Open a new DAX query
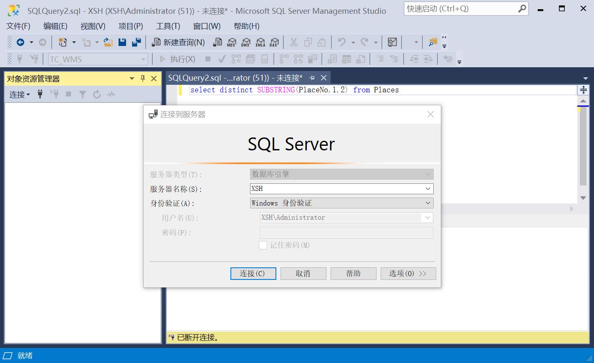The image size is (594, 363). coord(274,42)
